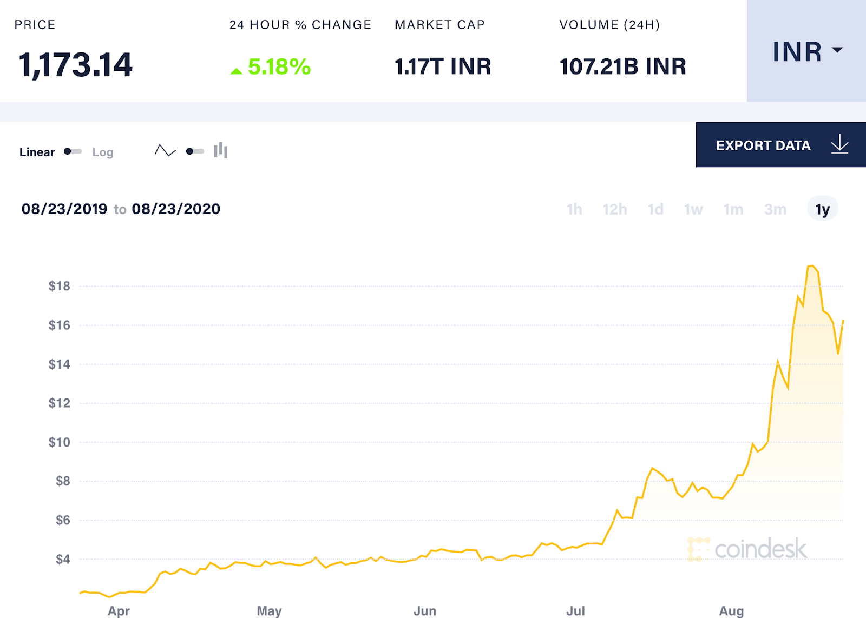Switch the chart to Log scale

(102, 152)
